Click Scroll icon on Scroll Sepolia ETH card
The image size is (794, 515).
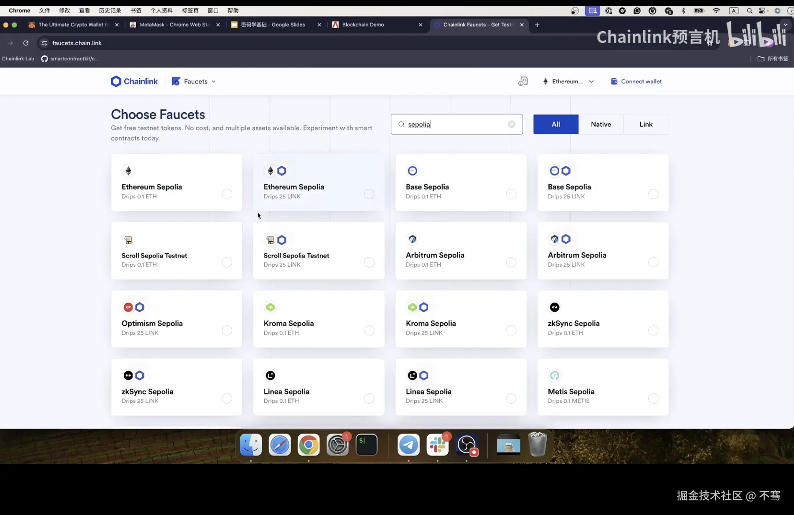pos(128,240)
